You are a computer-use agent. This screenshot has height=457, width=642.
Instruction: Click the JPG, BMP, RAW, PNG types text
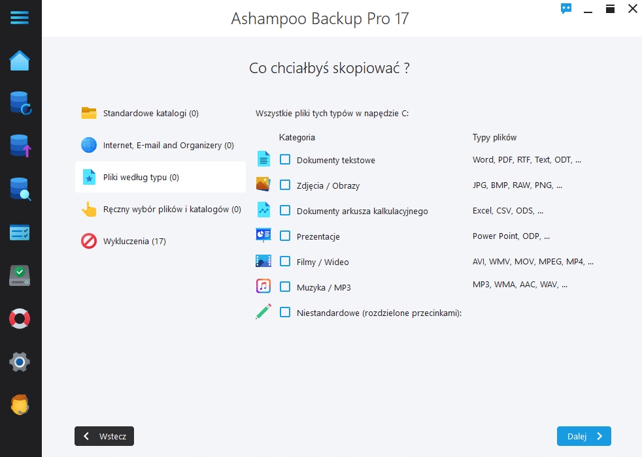pos(517,185)
